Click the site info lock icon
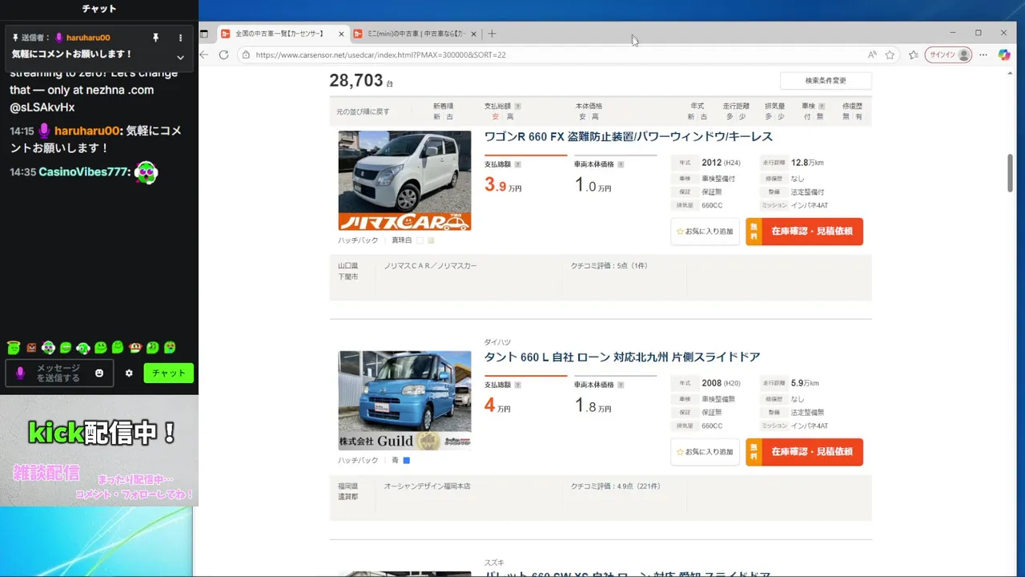1025x577 pixels. coord(245,54)
